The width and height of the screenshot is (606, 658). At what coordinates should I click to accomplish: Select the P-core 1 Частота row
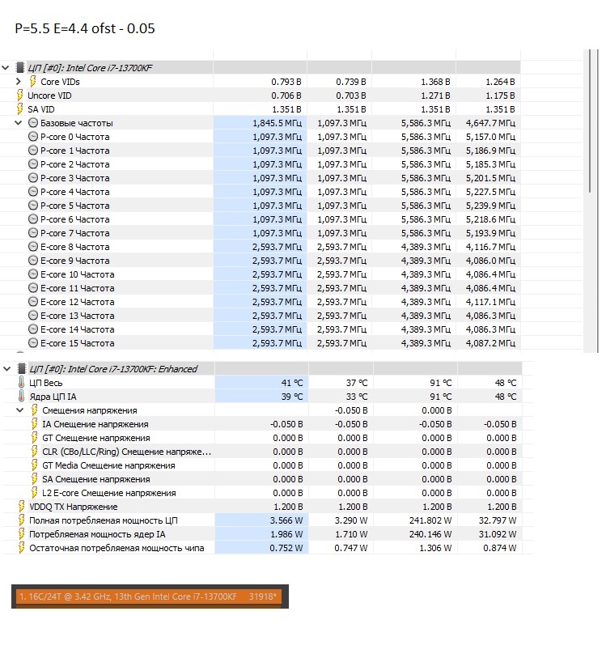pos(260,151)
